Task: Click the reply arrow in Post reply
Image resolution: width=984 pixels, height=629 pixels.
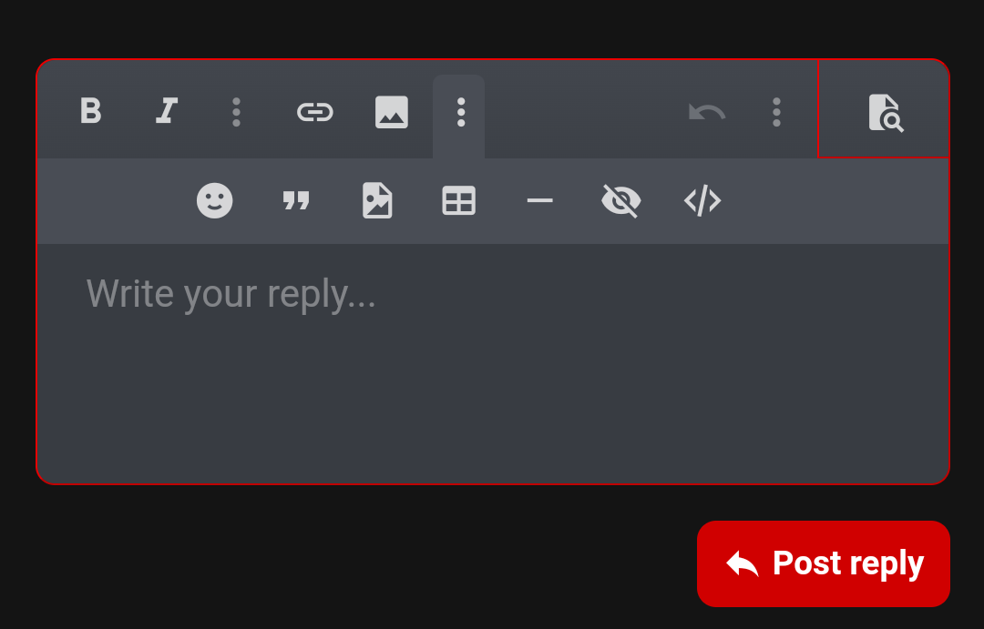Action: 743,563
